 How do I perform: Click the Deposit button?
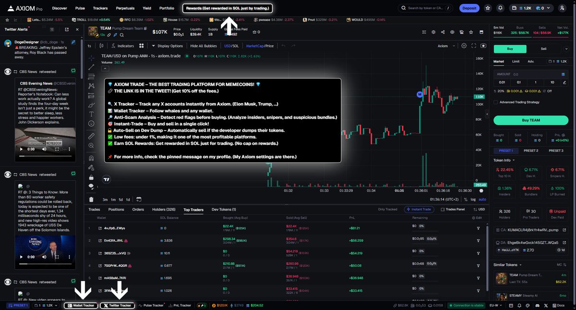469,8
